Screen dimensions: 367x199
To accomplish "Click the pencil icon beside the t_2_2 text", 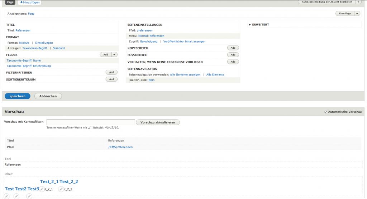I will tap(61, 189).
